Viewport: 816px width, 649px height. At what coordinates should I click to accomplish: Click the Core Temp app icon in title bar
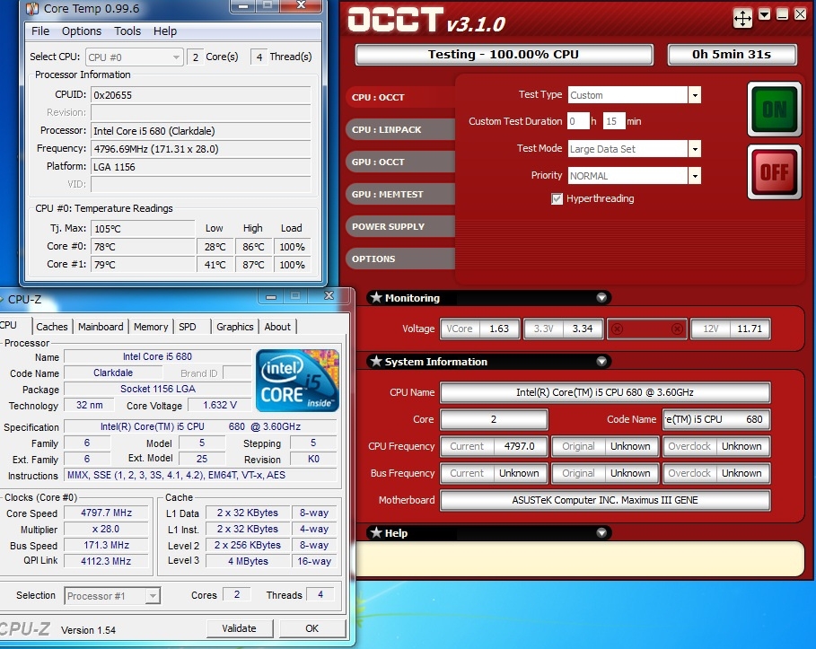click(32, 8)
